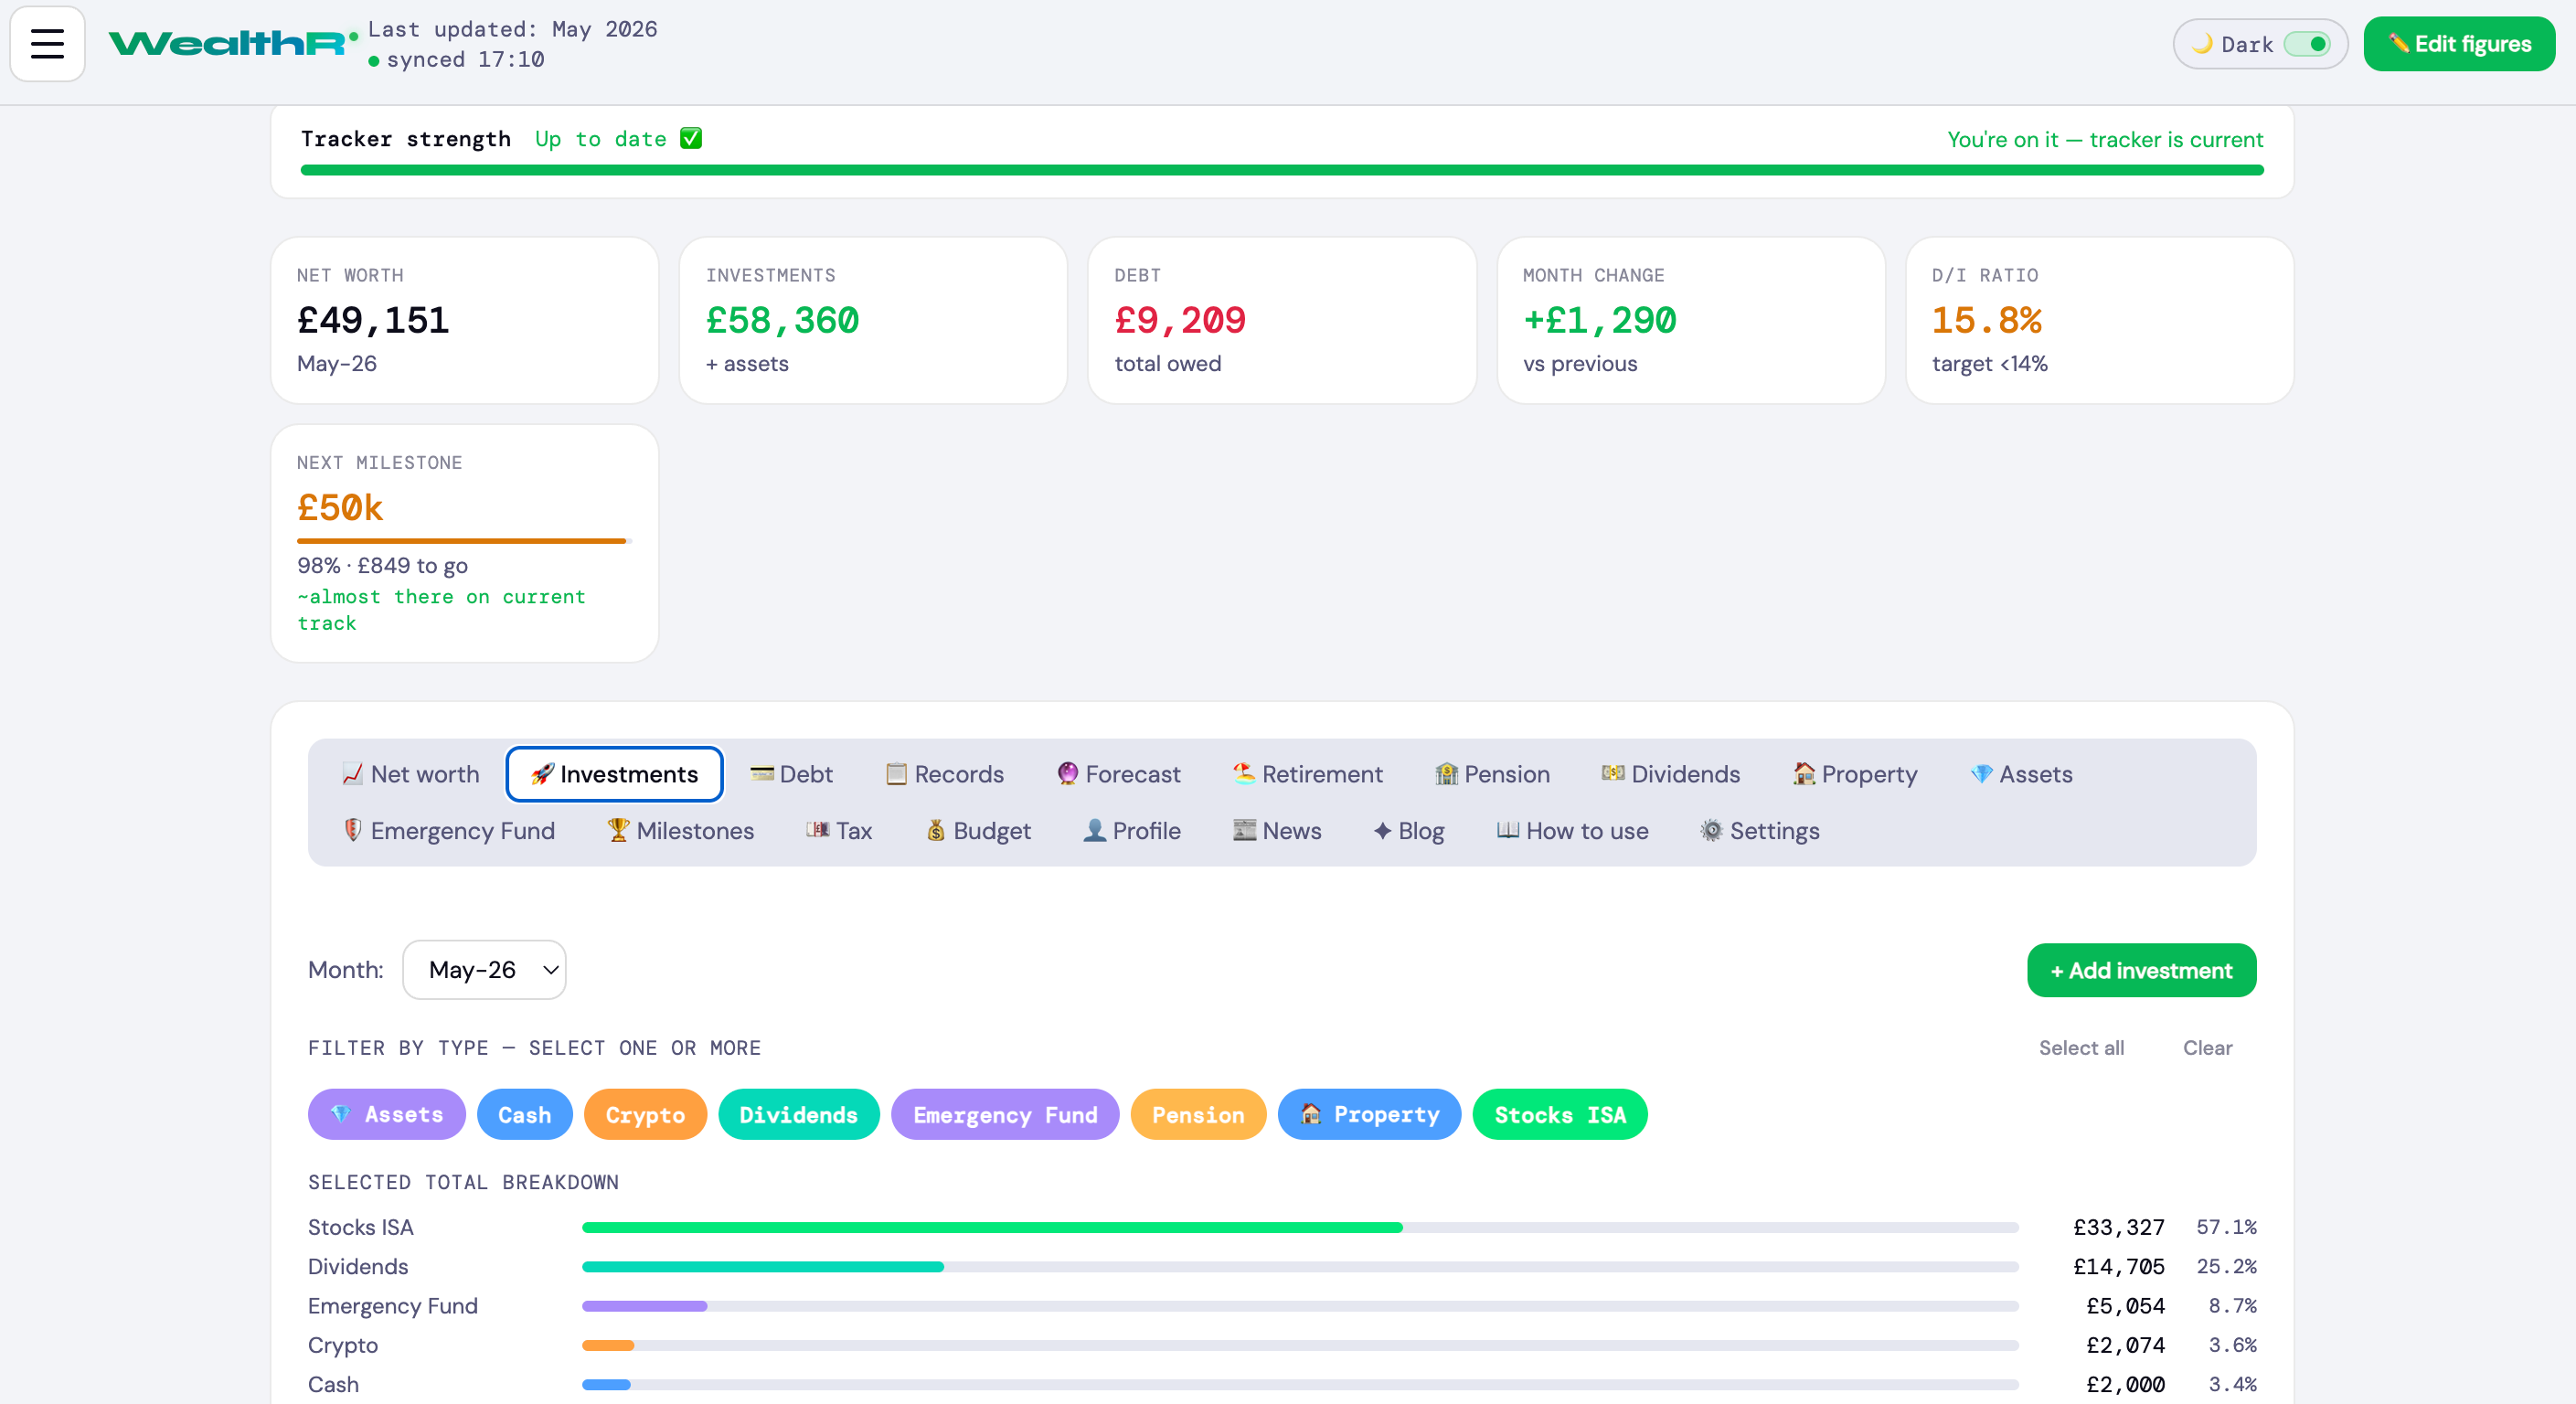Click the News newspaper icon
The width and height of the screenshot is (2576, 1404).
point(1244,830)
